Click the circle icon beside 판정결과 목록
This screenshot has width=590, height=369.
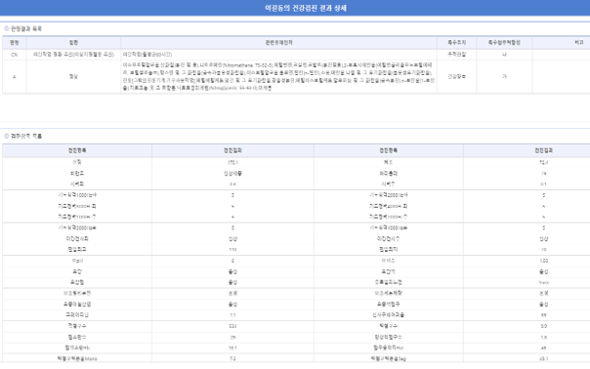[7, 28]
